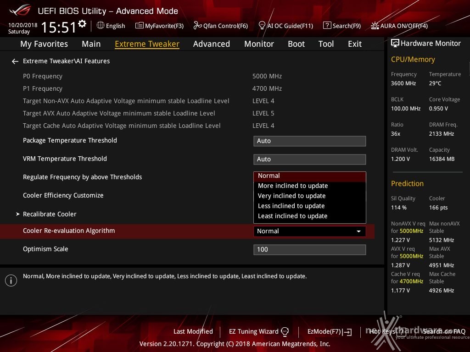
Task: Click the Regulate Frequency by above Thresholds label
Action: [83, 177]
